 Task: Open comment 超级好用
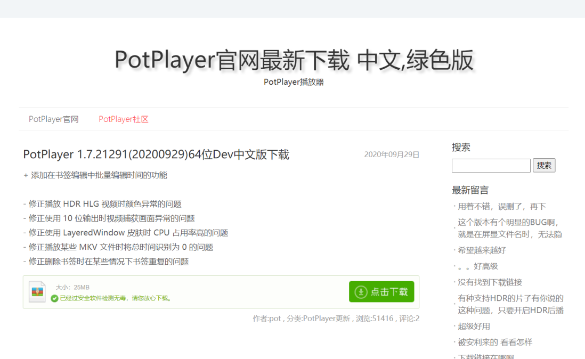(474, 326)
